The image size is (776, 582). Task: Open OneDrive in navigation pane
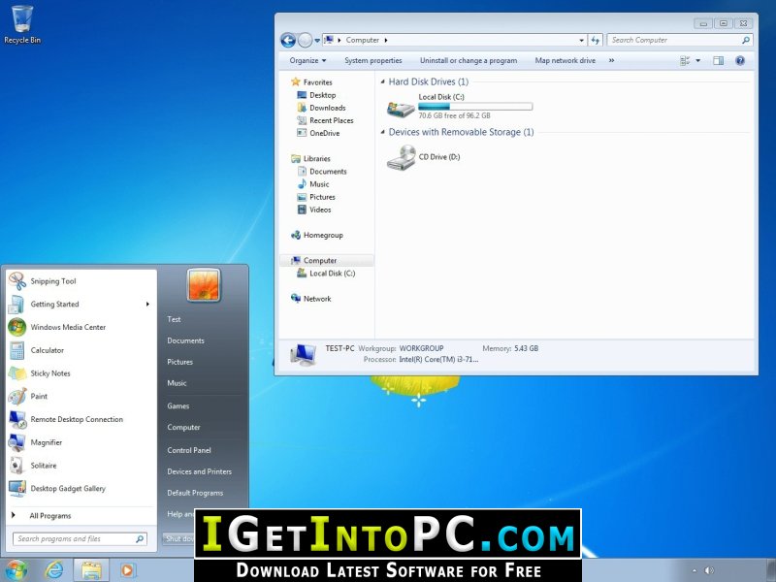click(318, 133)
